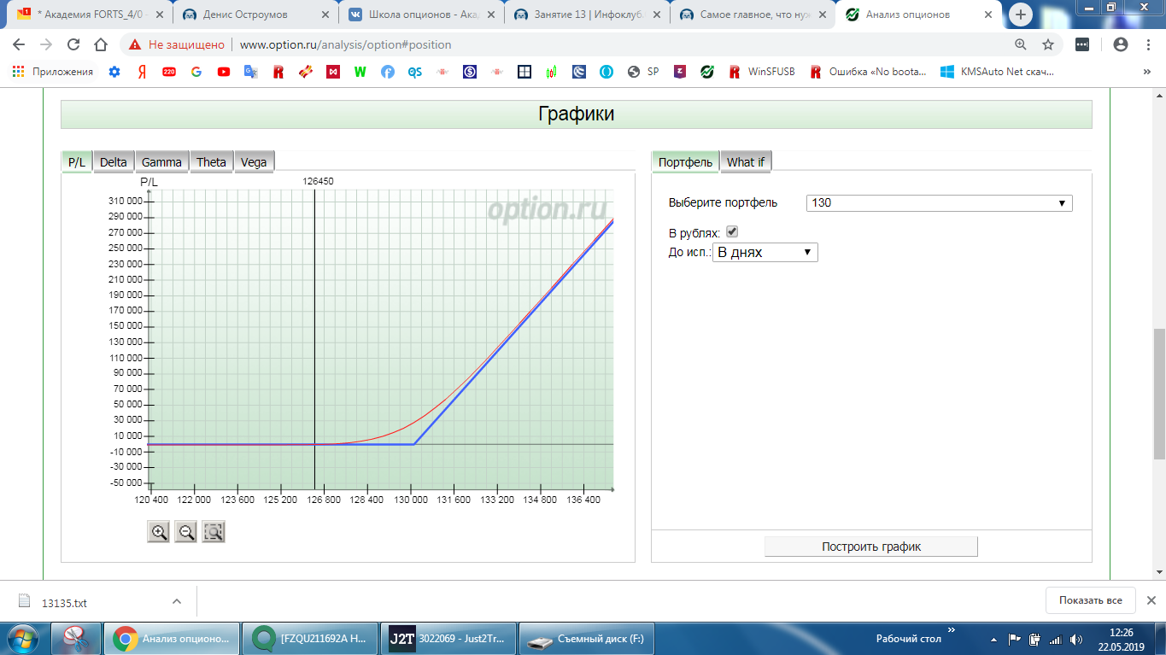Open the downloaded 13135.txt file

64,602
